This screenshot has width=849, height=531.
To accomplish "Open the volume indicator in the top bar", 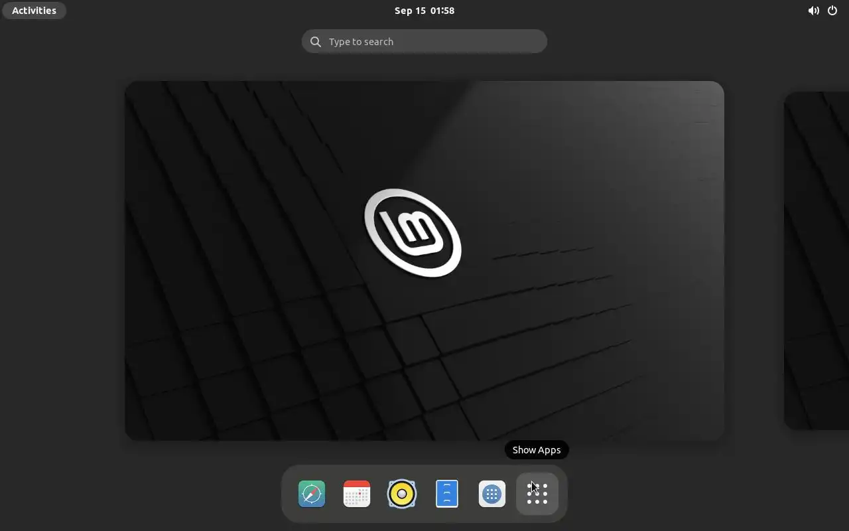I will (813, 11).
